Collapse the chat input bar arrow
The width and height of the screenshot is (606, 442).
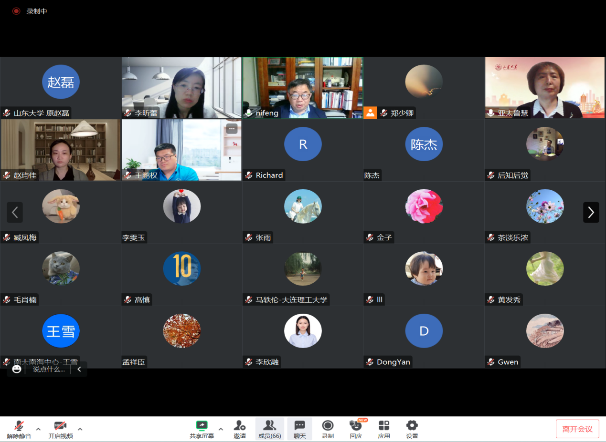pyautogui.click(x=79, y=369)
